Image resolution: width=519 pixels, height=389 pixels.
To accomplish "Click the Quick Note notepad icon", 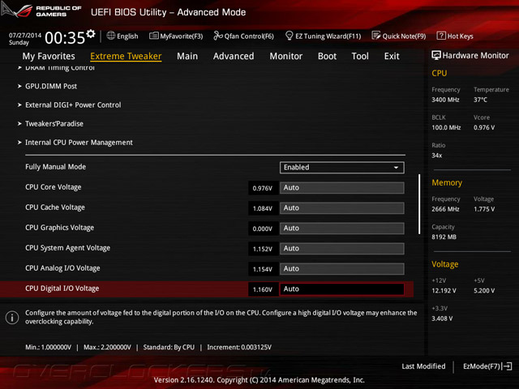I will [x=376, y=36].
